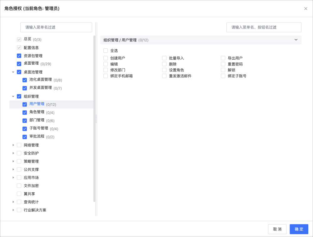Check the 创建用户 permission
This screenshot has width=313, height=237.
coord(105,58)
